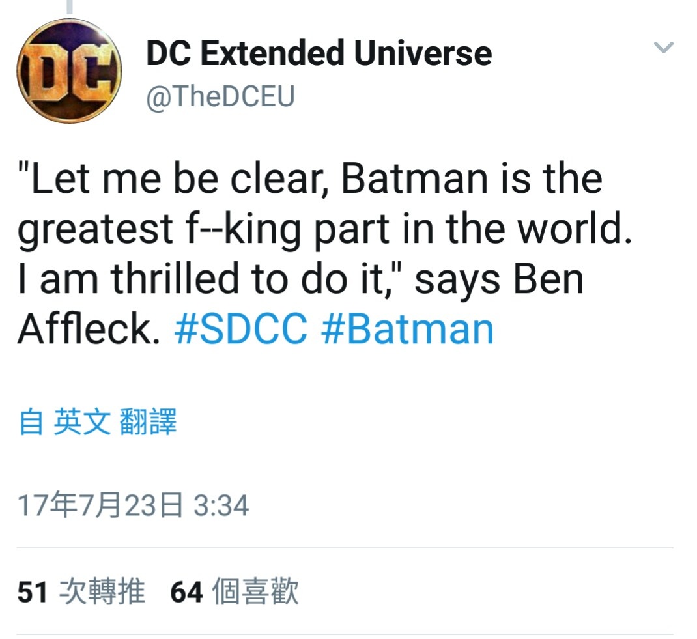Image resolution: width=697 pixels, height=639 pixels.
Task: View the 64 個喜歡 likes list
Action: tap(235, 591)
